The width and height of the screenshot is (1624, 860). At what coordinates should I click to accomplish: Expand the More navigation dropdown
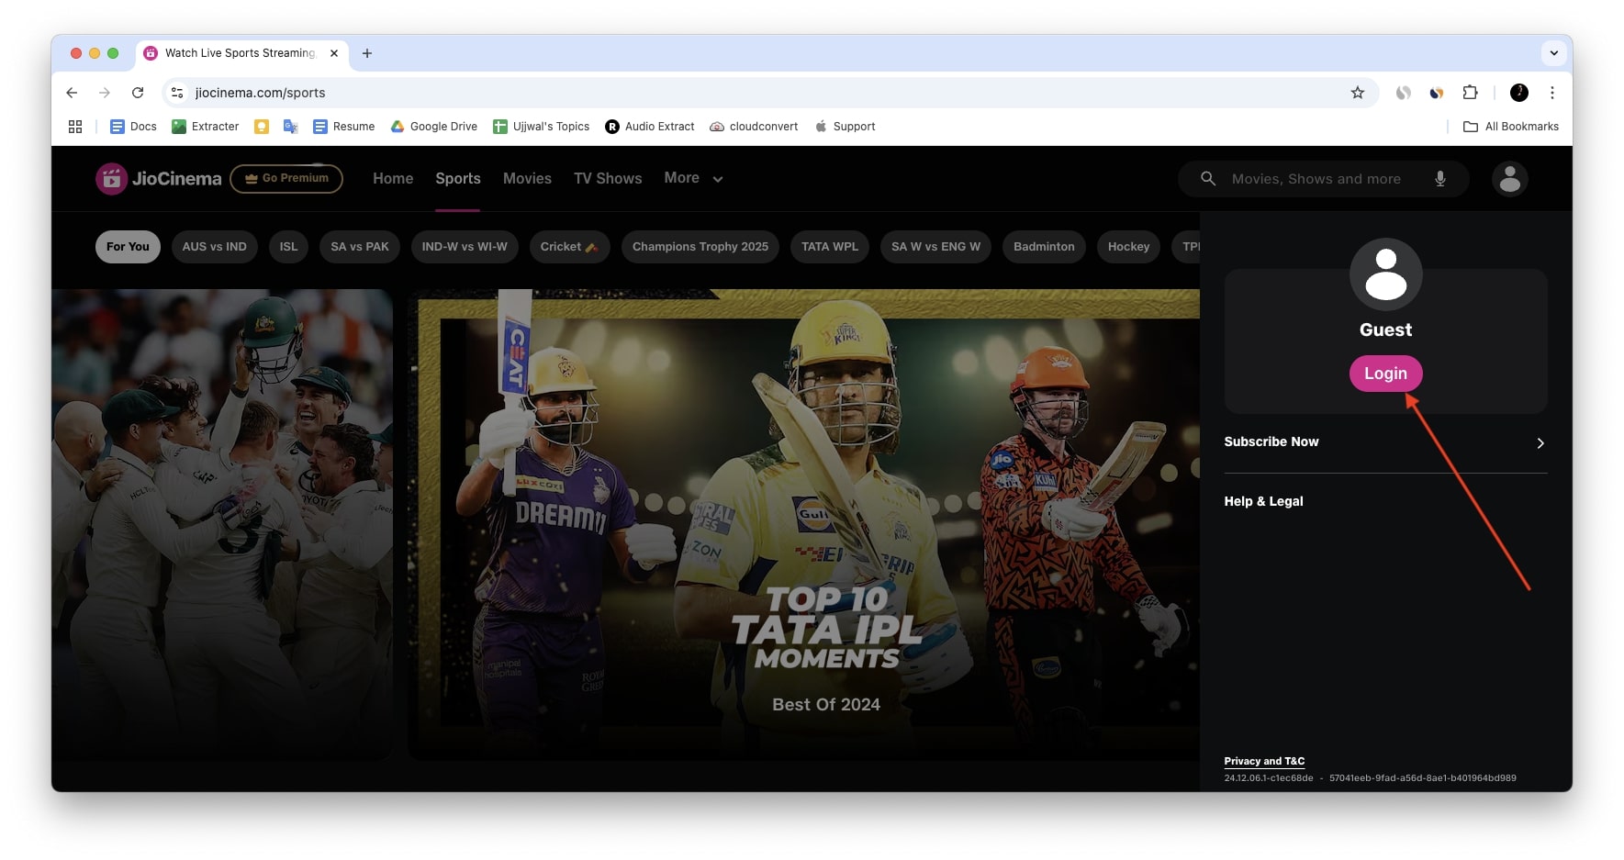(693, 178)
